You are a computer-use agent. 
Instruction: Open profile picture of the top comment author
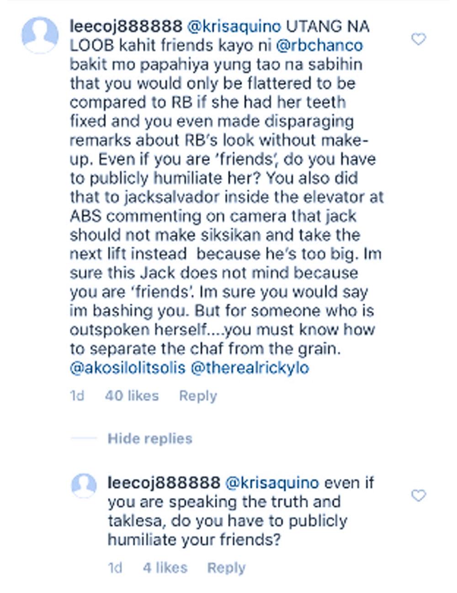(40, 35)
